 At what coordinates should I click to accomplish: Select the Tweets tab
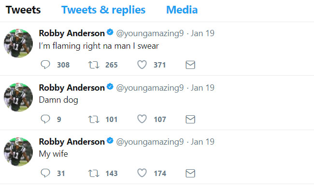click(23, 10)
